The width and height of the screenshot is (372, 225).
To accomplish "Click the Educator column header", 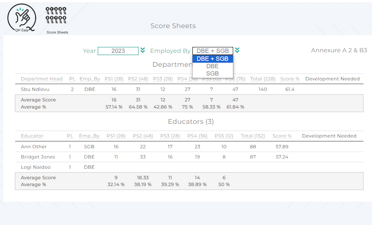I will [32, 136].
